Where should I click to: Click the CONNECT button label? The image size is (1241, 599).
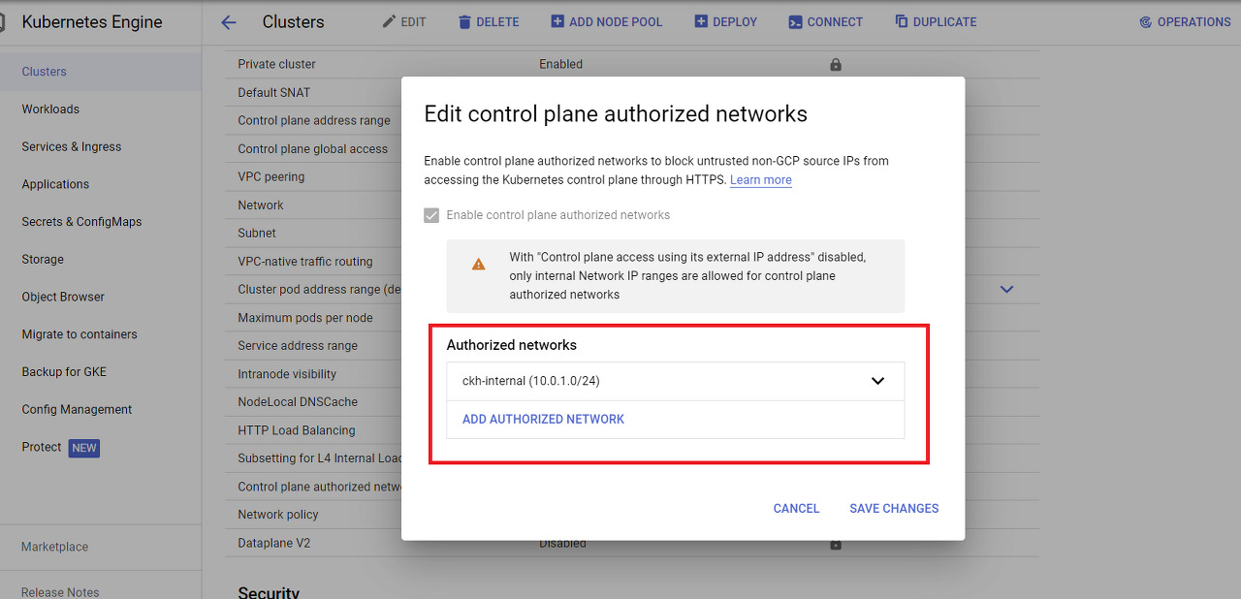835,22
